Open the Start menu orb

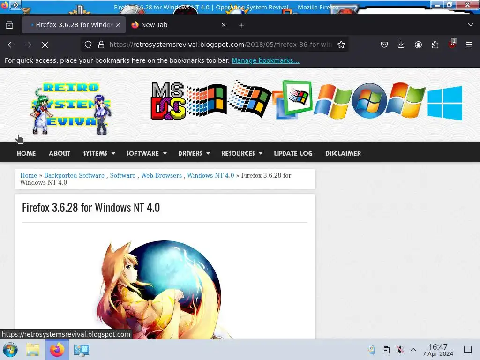(10, 350)
